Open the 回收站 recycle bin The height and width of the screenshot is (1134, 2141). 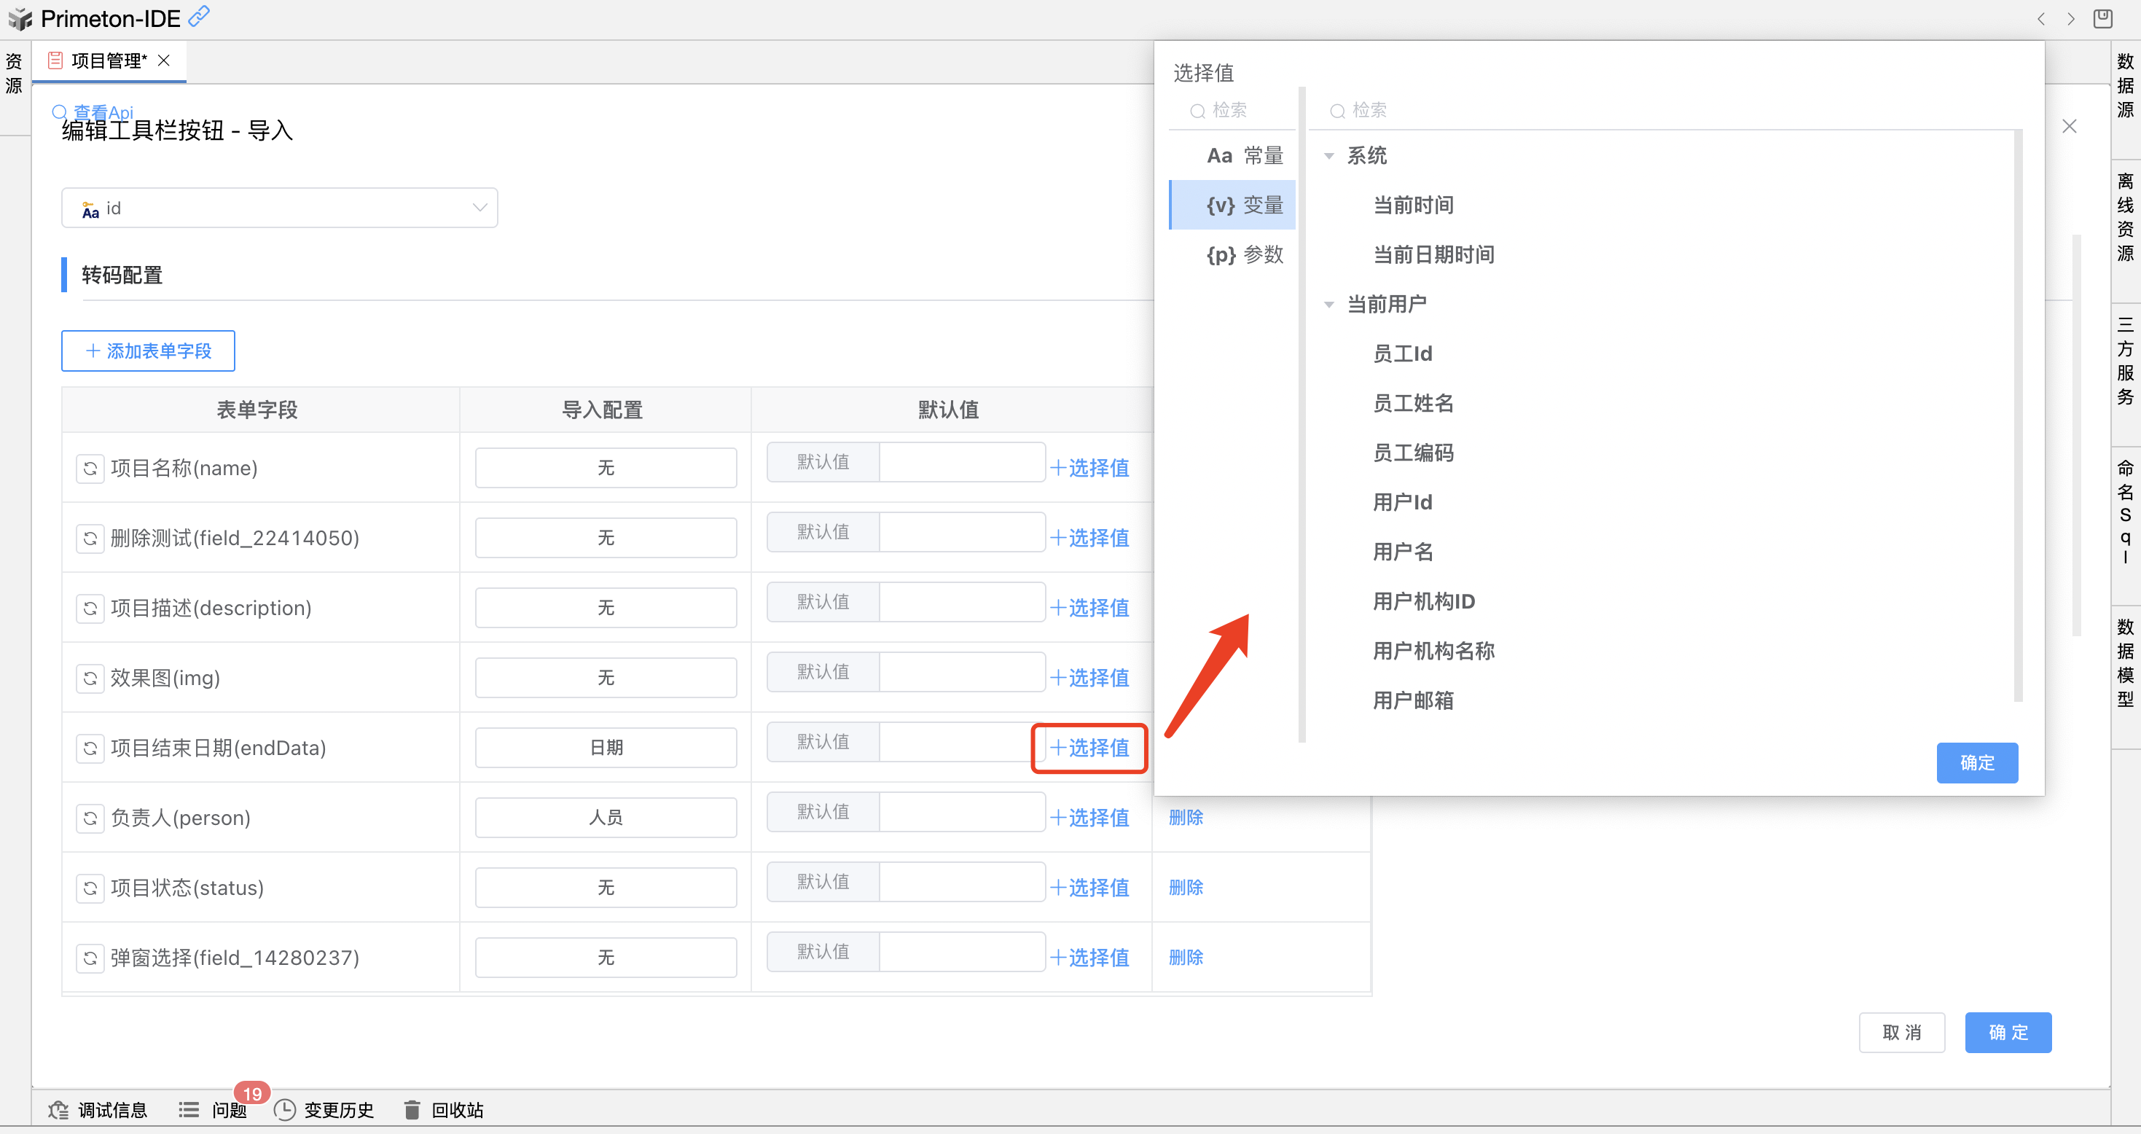pyautogui.click(x=412, y=1110)
